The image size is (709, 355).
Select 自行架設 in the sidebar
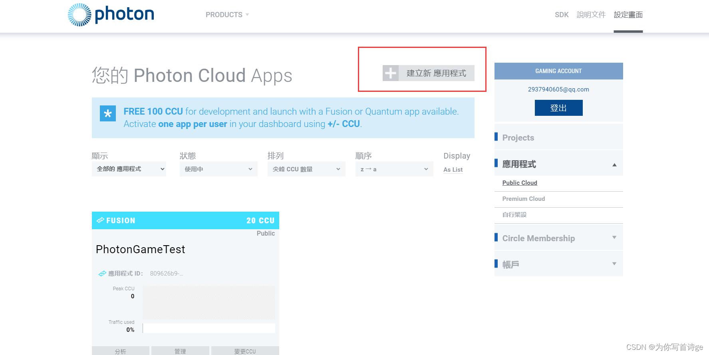tap(514, 215)
